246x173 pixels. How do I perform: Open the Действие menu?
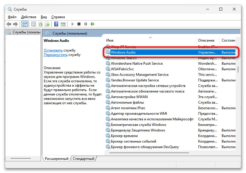(28, 17)
